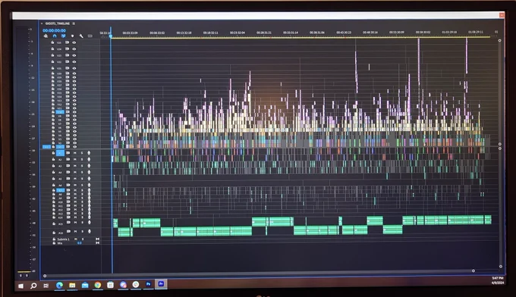Open Windows taskbar Search
Viewport: 516px width, 297px height.
33,286
